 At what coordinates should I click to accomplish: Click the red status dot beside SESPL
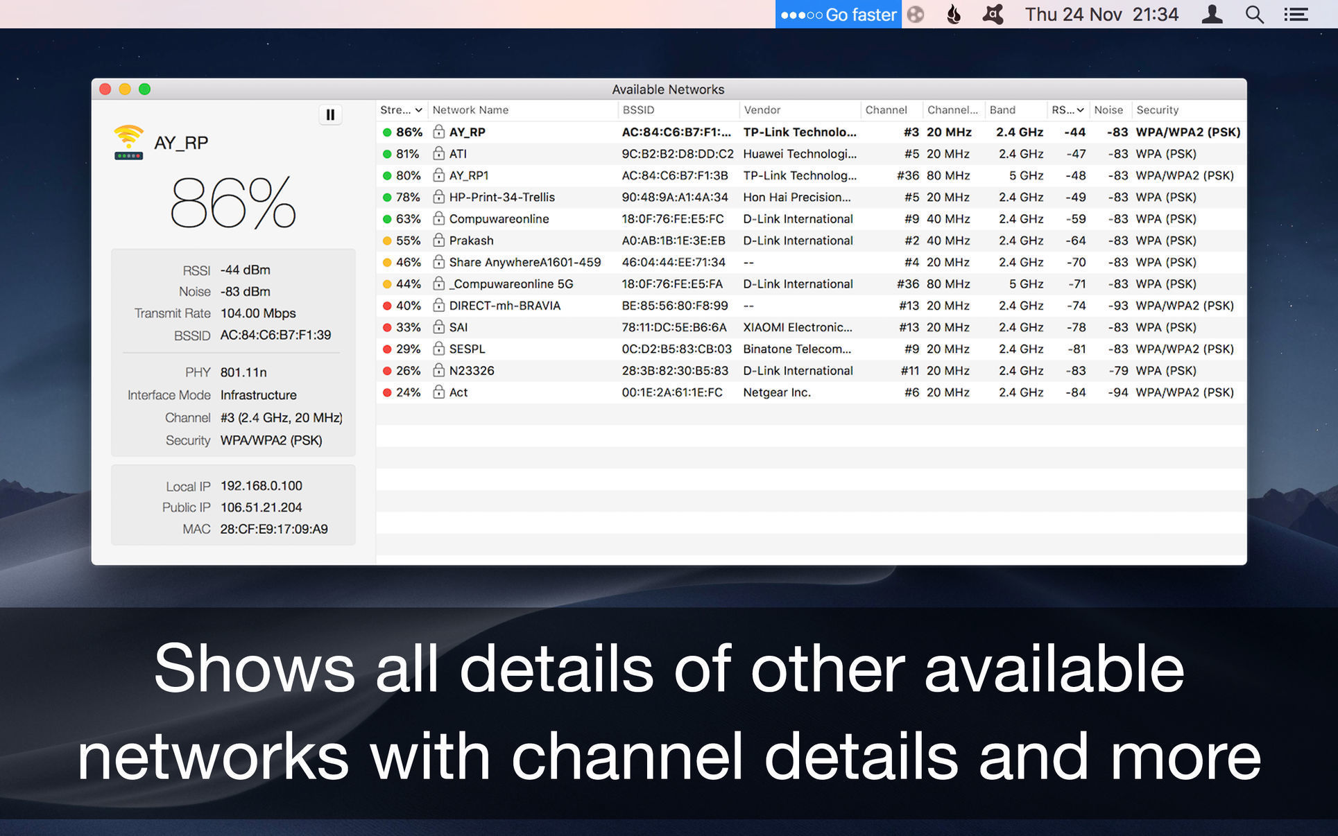pyautogui.click(x=387, y=349)
